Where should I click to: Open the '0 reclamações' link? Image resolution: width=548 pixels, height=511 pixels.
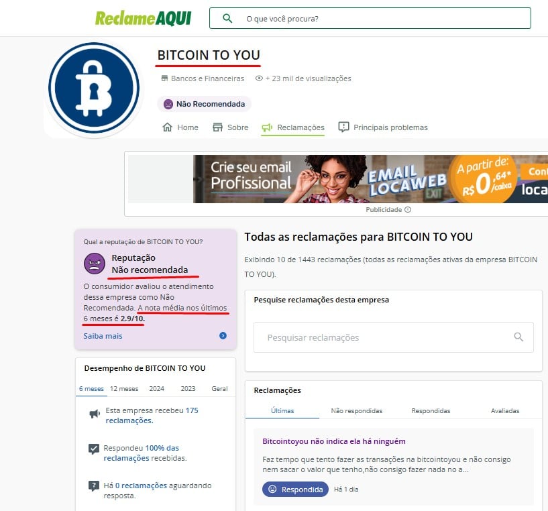(142, 486)
